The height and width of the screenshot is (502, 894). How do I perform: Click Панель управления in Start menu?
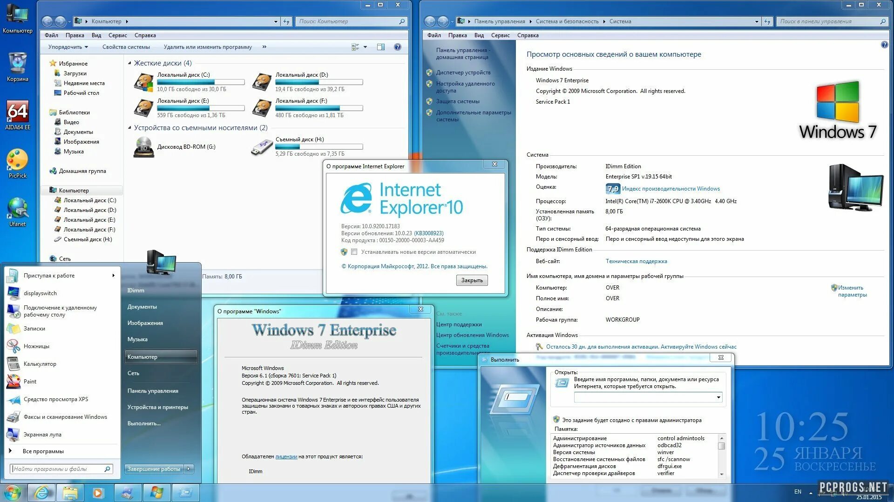coord(152,390)
